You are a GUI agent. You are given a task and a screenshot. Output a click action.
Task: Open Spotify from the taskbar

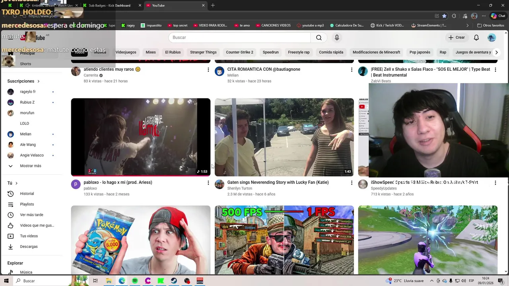pyautogui.click(x=135, y=281)
